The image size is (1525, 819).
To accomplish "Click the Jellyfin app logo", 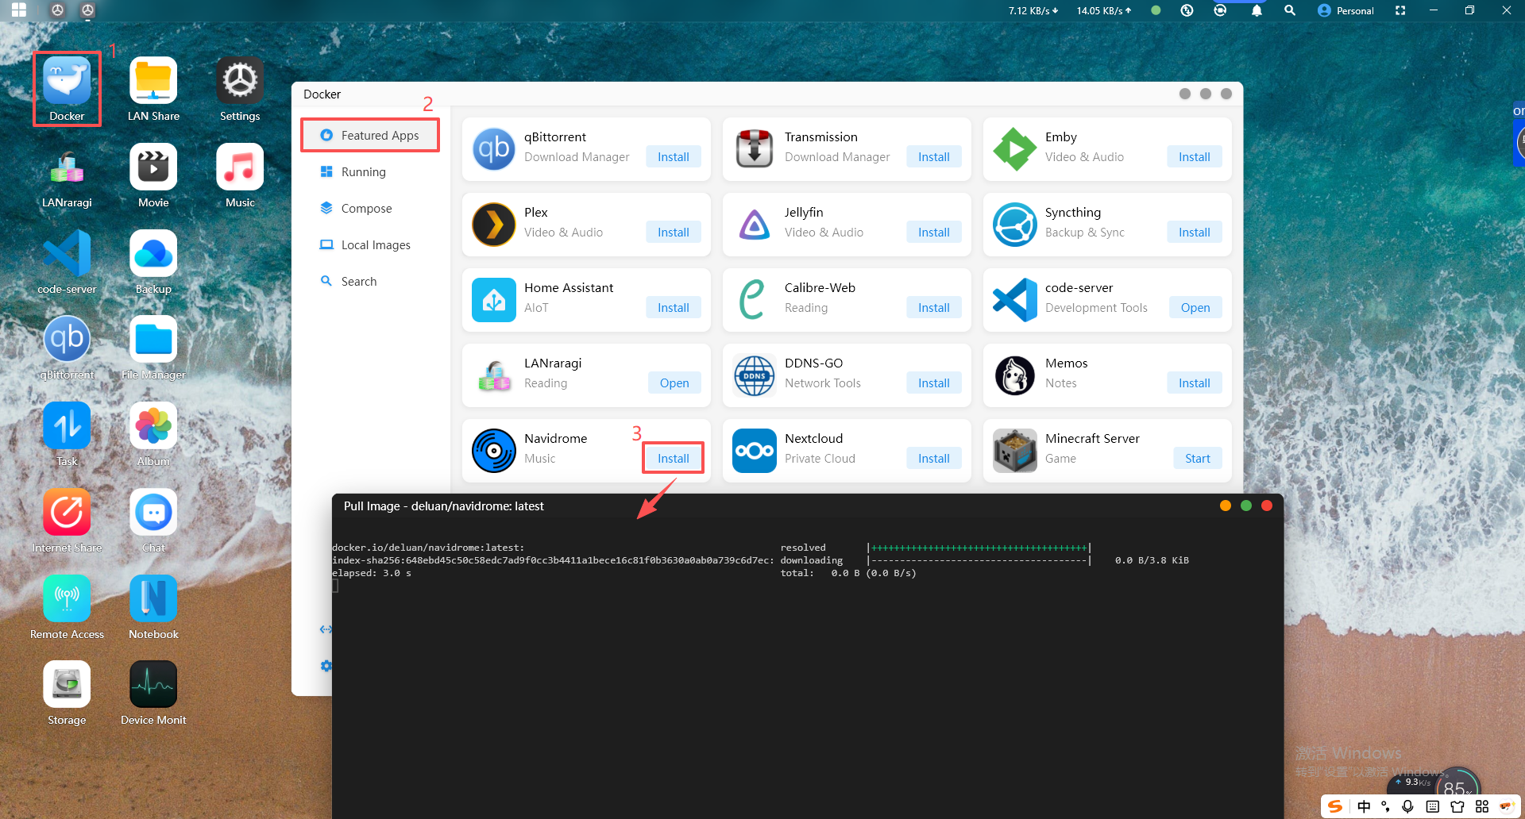I will (x=755, y=225).
